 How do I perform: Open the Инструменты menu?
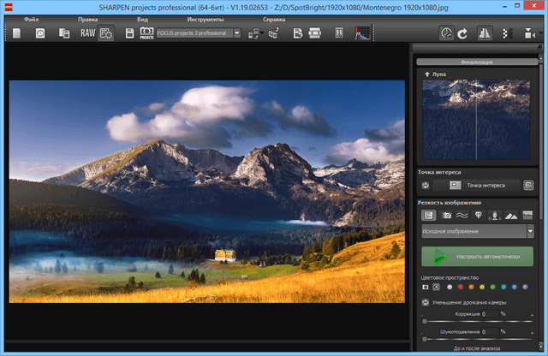[204, 18]
